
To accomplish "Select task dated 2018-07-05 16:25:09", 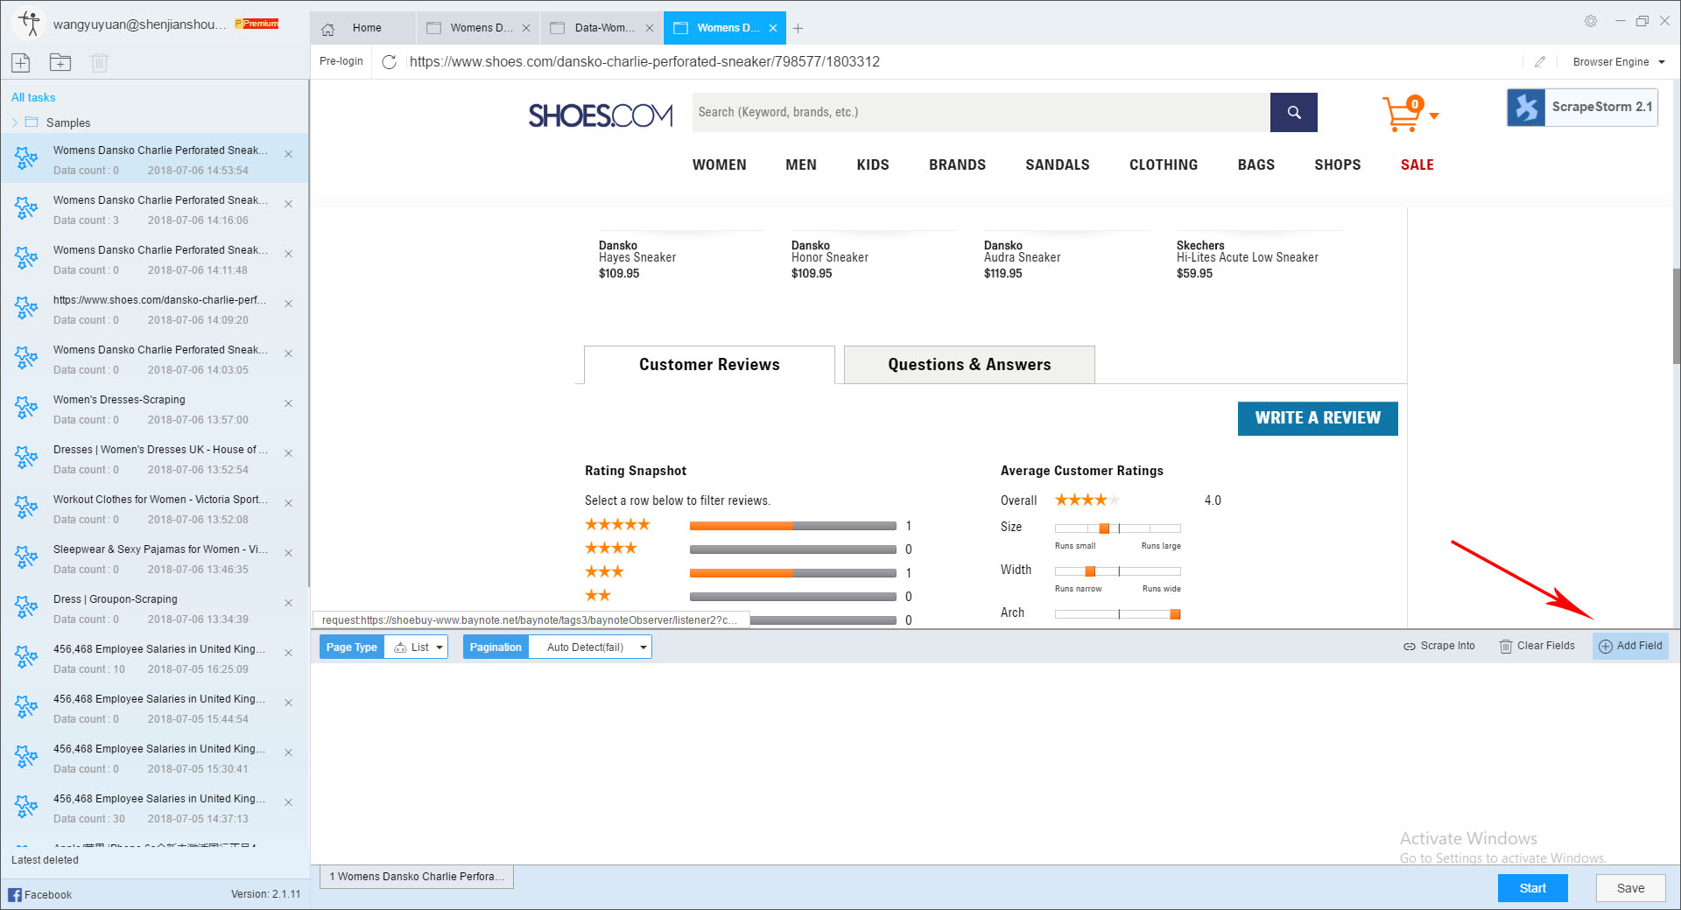I will point(154,658).
